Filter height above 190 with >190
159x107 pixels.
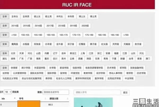(126, 35)
